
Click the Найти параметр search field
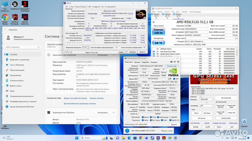click(x=22, y=47)
